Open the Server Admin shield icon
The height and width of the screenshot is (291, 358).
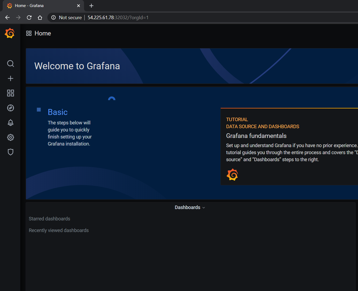tap(10, 152)
